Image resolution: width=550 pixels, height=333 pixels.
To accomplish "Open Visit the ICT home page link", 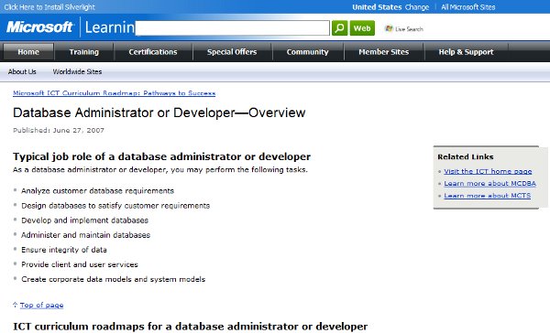I will [x=488, y=171].
